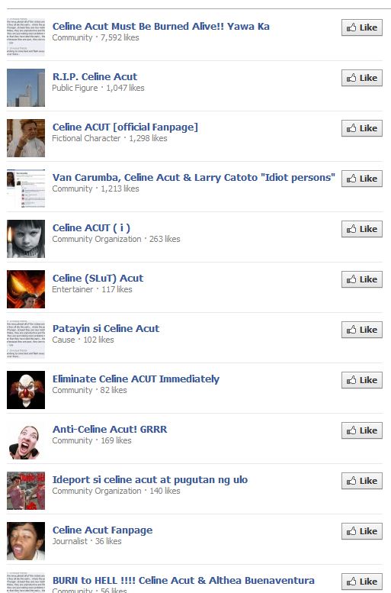Screen dimensions: 391x593
Task: Open the Celine Acut Fanpage link
Action: click(102, 530)
